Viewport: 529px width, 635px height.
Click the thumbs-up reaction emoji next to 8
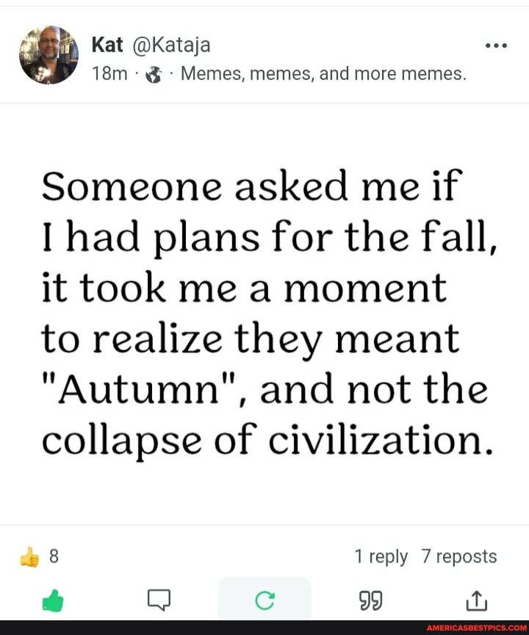point(29,556)
